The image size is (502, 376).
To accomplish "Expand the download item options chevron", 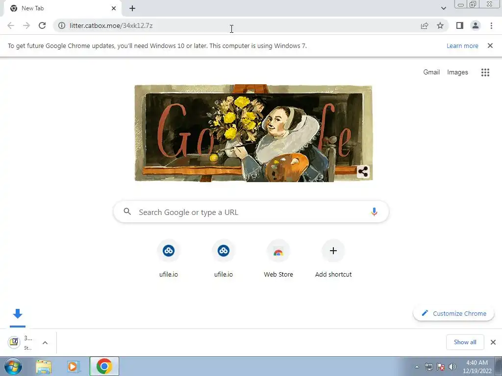I will tap(45, 342).
